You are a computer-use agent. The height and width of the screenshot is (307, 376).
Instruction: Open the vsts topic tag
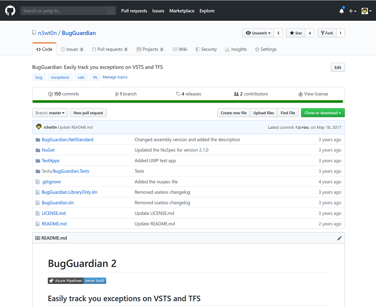click(81, 77)
